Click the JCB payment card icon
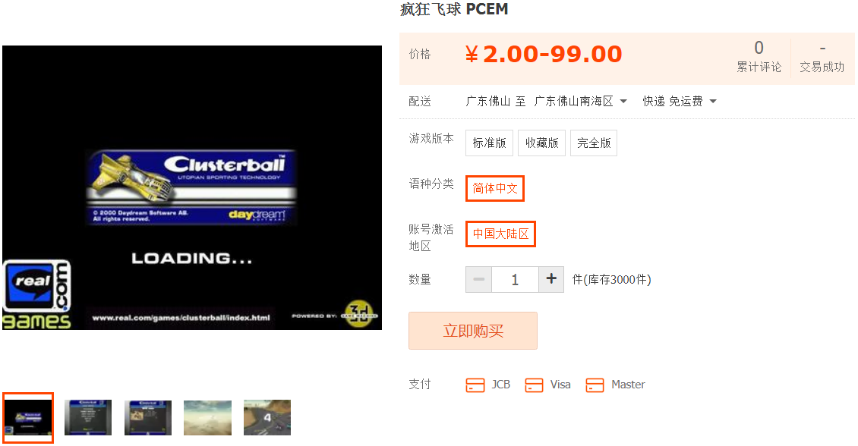Screen dimensions: 858x446 (x=475, y=385)
